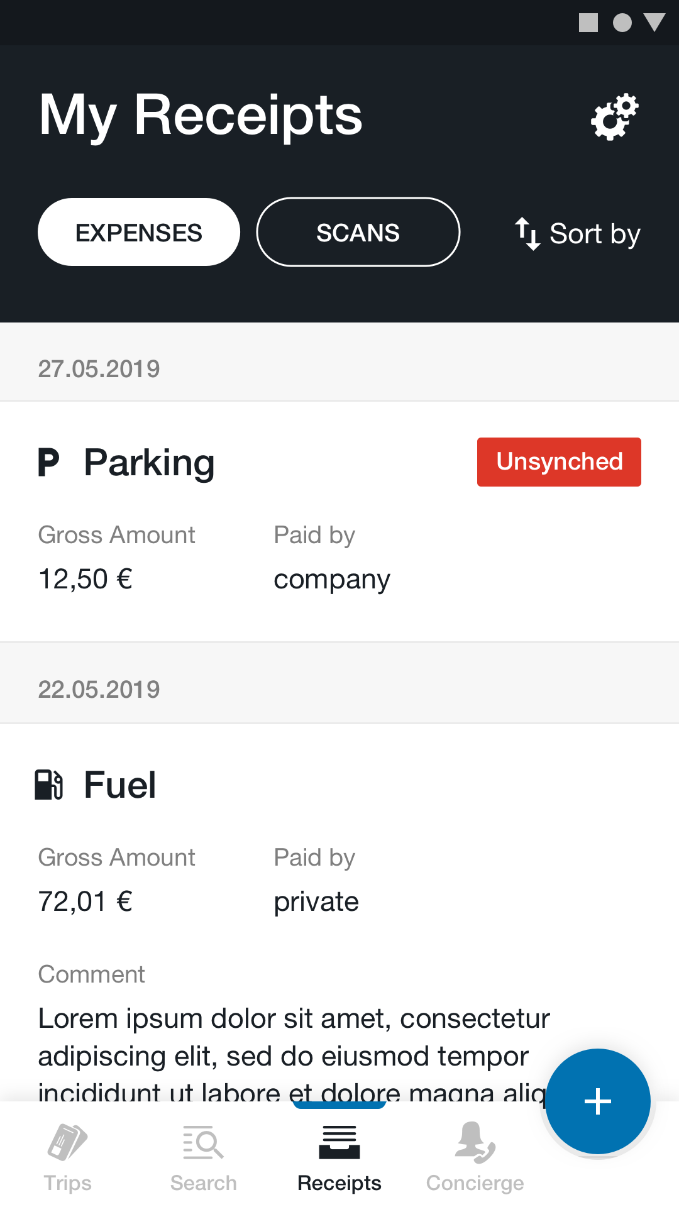Tap the blue plus add-receipt button

[597, 1101]
